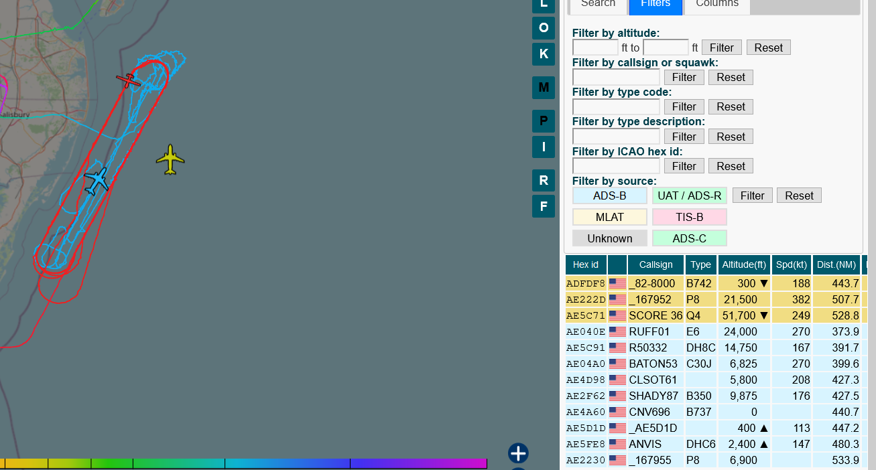Viewport: 876px width, 470px height.
Task: Focus the maximum altitude input field
Action: (x=666, y=48)
